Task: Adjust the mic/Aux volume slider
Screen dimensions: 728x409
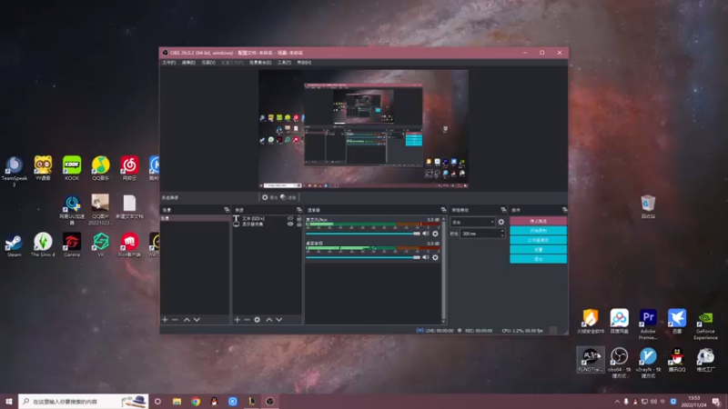Action: point(362,234)
